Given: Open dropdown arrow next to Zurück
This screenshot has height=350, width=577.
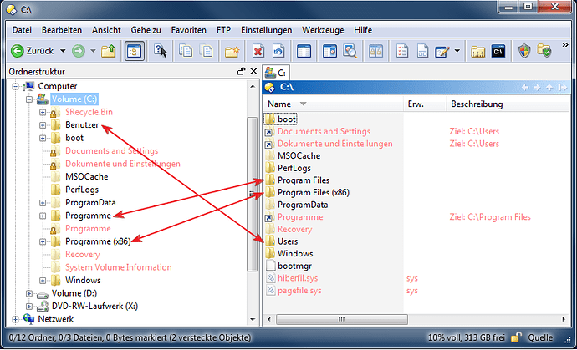Looking at the screenshot, I should pos(63,51).
